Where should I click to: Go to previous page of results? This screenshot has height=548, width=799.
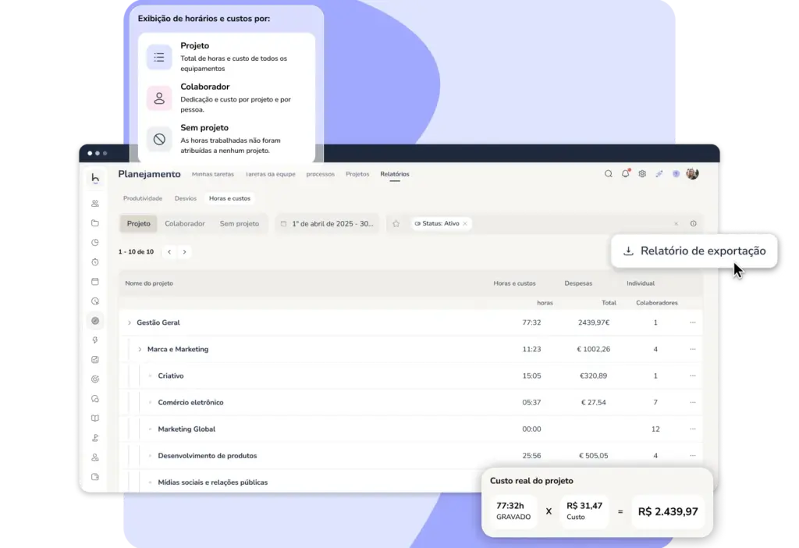(169, 252)
